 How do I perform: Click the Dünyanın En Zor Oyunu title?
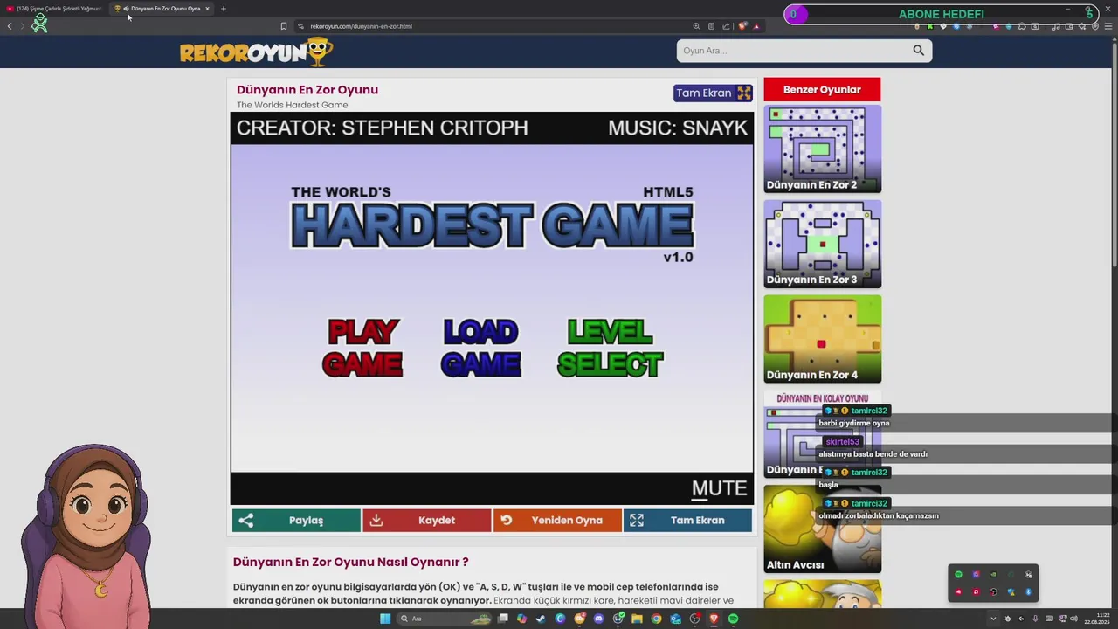(307, 90)
